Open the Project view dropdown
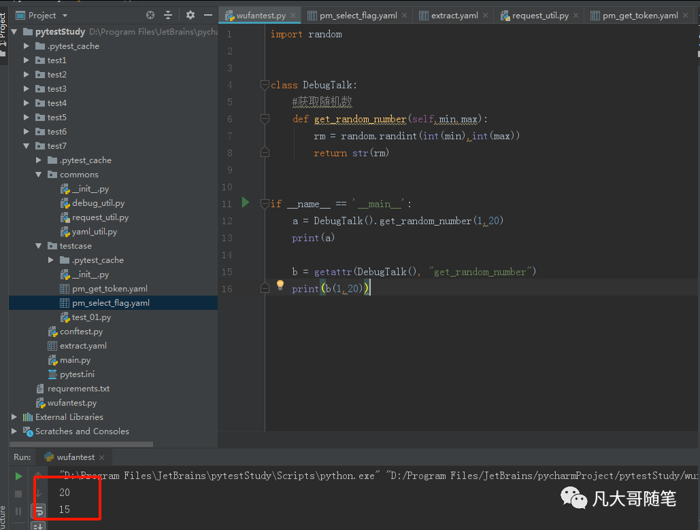This screenshot has height=530, width=700. (x=65, y=15)
